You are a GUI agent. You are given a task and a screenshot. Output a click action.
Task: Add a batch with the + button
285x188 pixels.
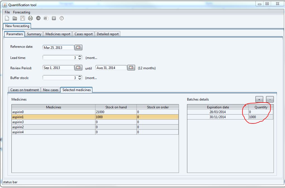(x=259, y=99)
